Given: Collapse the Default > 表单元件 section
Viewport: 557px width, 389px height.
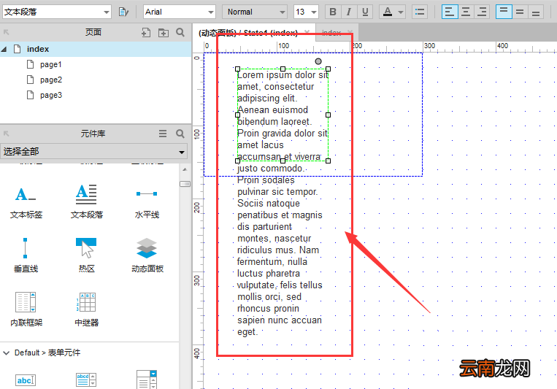Looking at the screenshot, I should pos(6,353).
